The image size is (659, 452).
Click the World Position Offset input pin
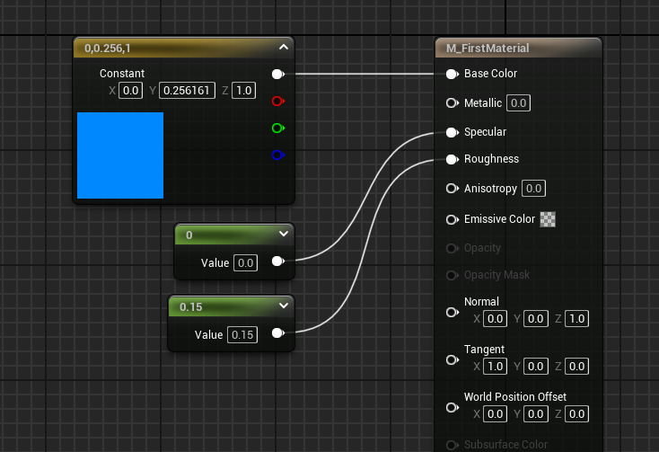[452, 407]
